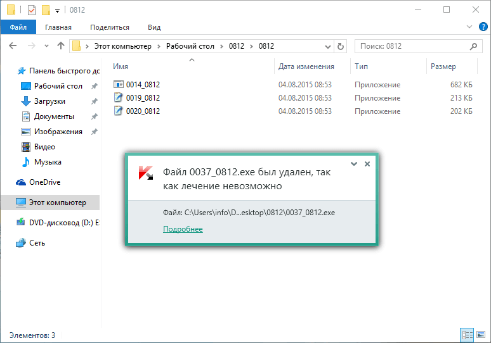Click the icon of file 0014_0812
Screen dimensions: 491x343
tap(119, 84)
